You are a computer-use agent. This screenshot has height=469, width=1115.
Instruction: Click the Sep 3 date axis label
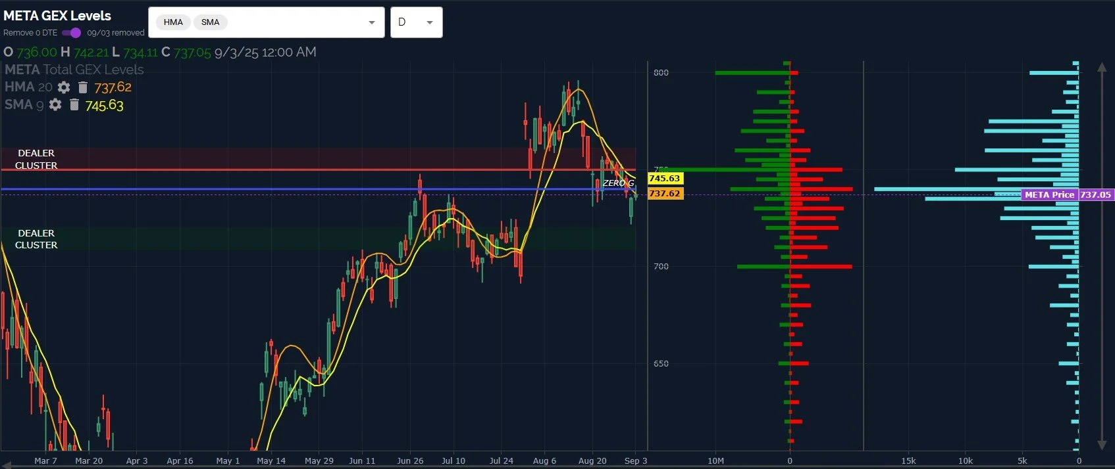pyautogui.click(x=635, y=460)
